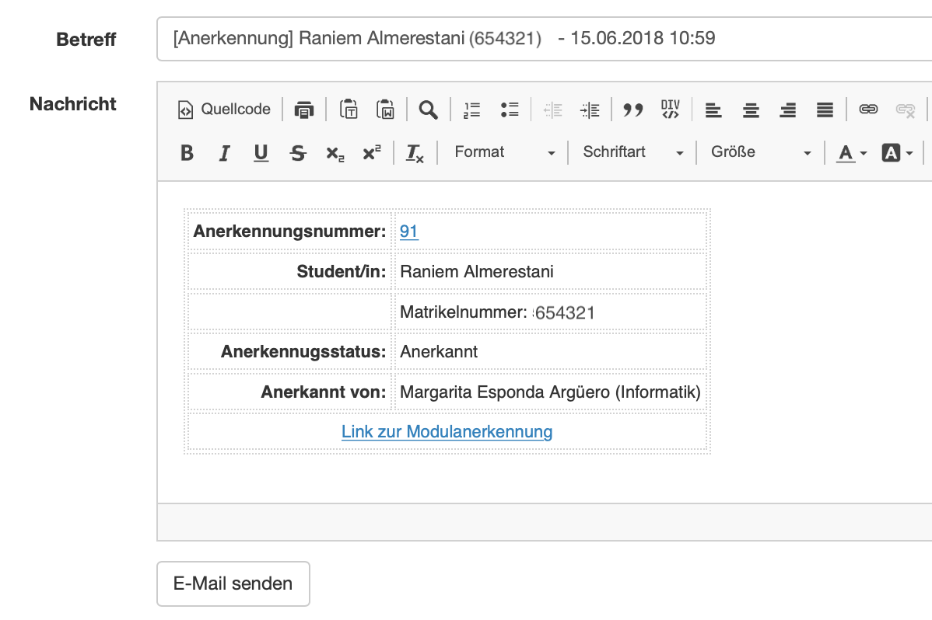Open the Größe size dropdown

point(760,152)
